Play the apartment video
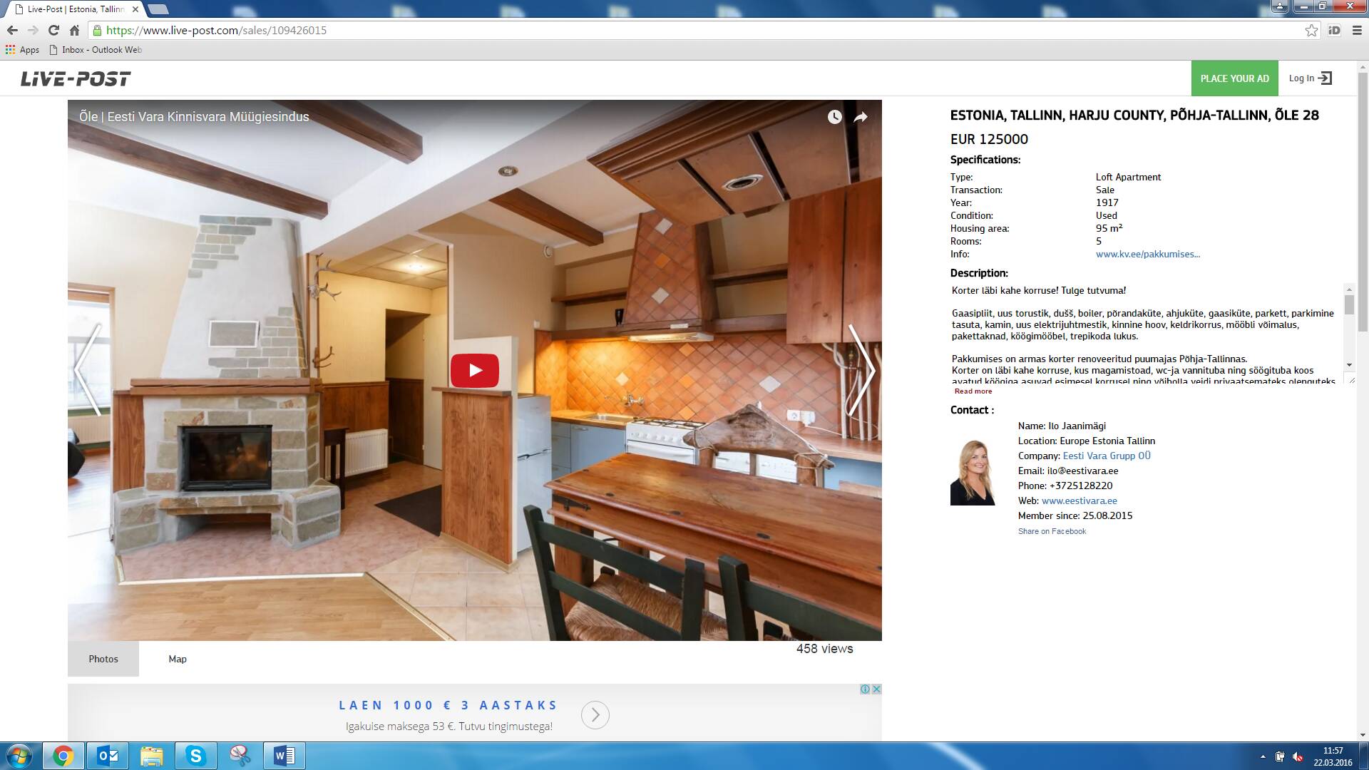Screen dimensions: 1369x770 (474, 370)
